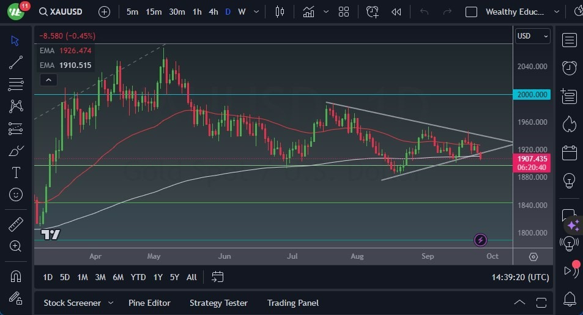583x315 pixels.
Task: Set chart range to 5D
Action: 65,277
